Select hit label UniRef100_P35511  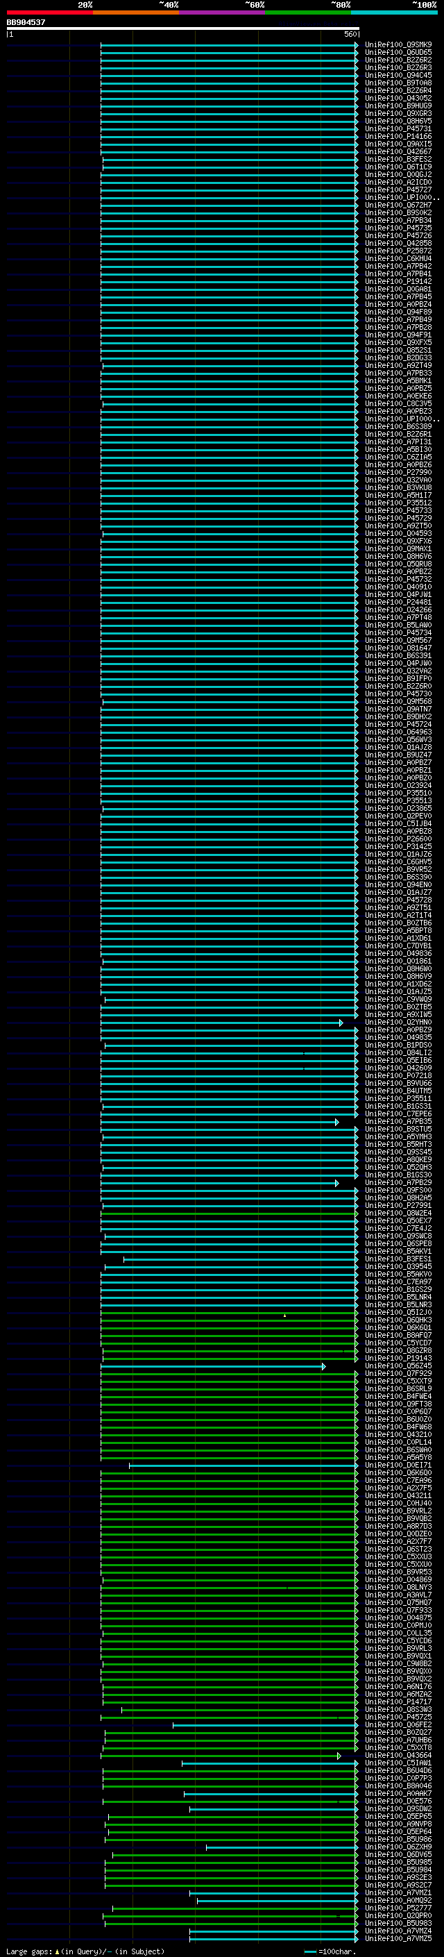point(398,1098)
